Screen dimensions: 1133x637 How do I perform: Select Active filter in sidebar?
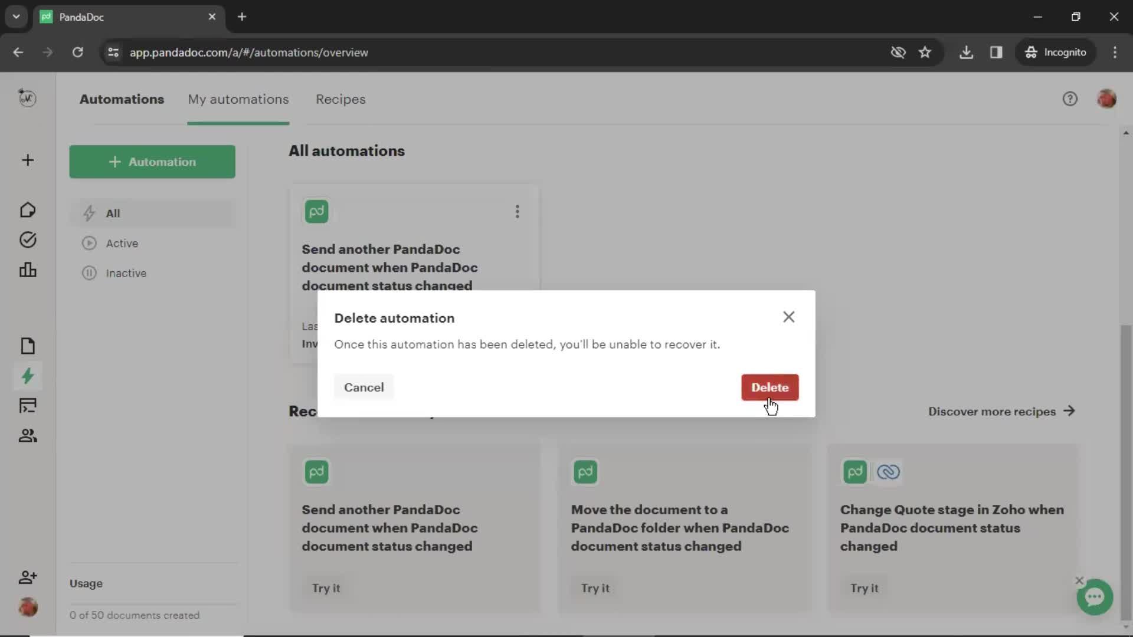coord(122,242)
